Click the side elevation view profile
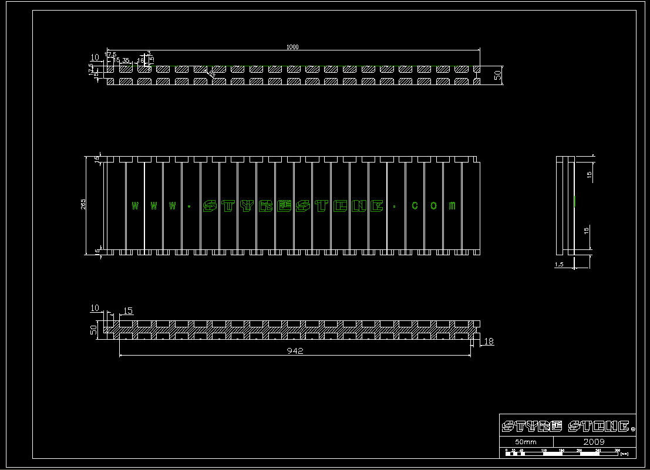This screenshot has width=650, height=470. click(x=565, y=205)
